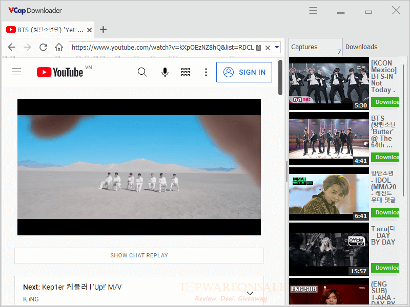Open the VCap Downloader hamburger menu

point(313,11)
